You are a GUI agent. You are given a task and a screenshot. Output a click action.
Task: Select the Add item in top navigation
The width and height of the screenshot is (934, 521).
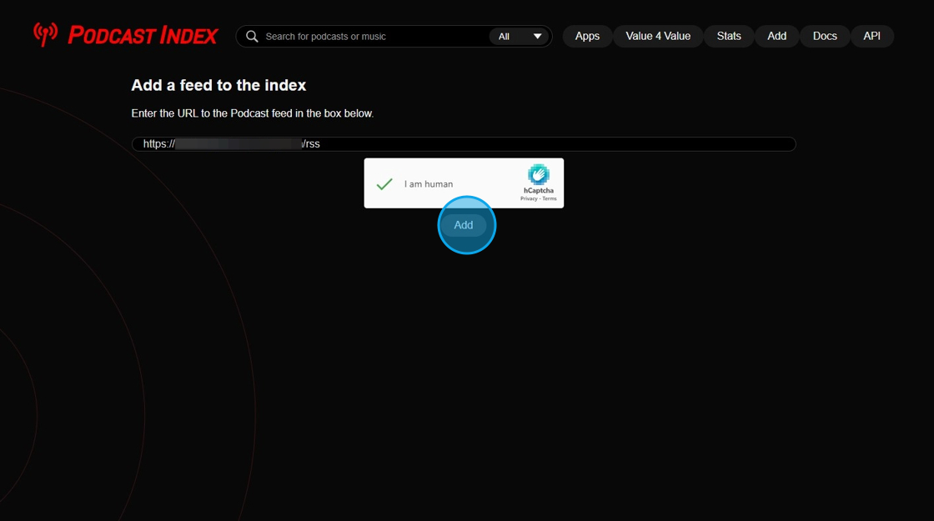click(x=776, y=37)
